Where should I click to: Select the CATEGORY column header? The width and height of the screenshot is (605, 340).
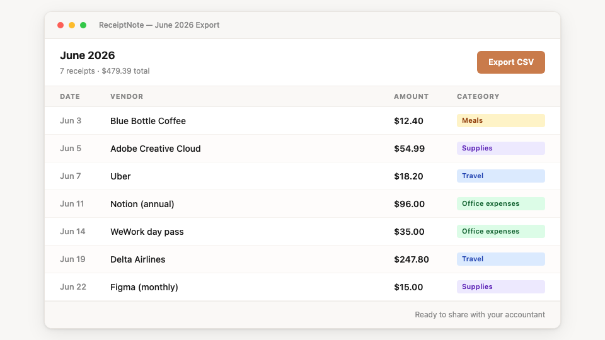478,96
